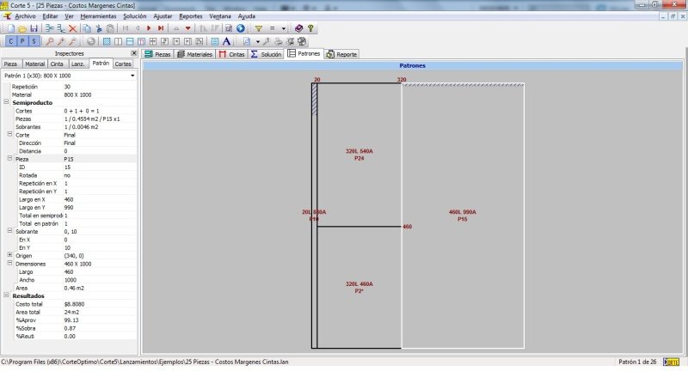Toggle the 'P' view button
This screenshot has height=371, width=688.
pos(21,40)
